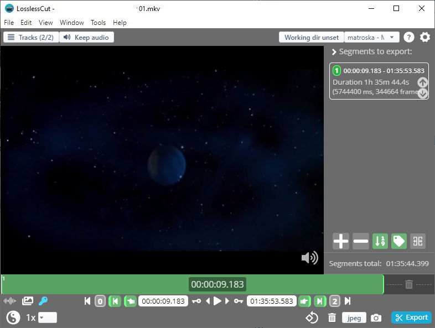Remove current segment with minus icon

point(360,241)
